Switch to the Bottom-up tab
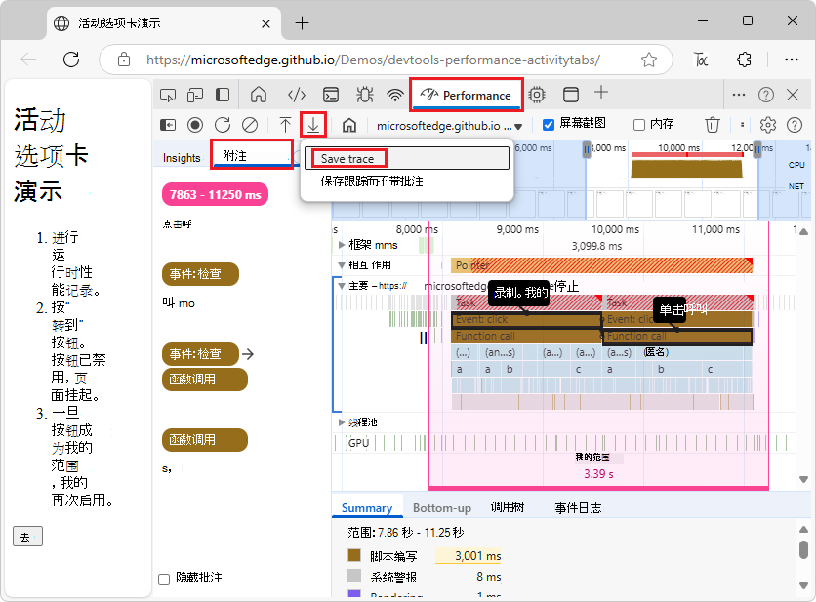816x602 pixels. tap(441, 507)
